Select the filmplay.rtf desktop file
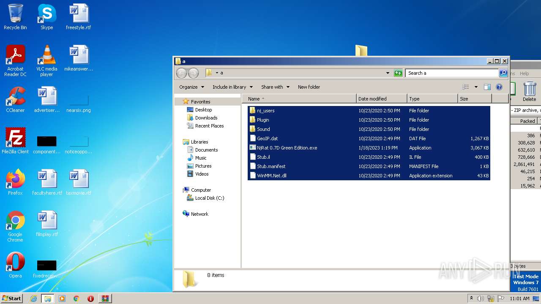 (x=46, y=224)
